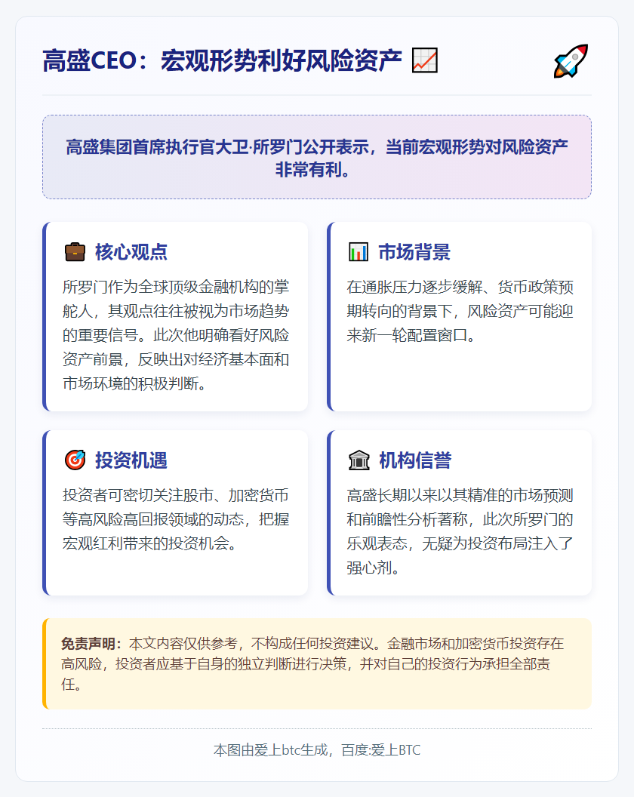Click the paragraph starting 高盛长期以来
The height and width of the screenshot is (797, 634).
(x=460, y=531)
